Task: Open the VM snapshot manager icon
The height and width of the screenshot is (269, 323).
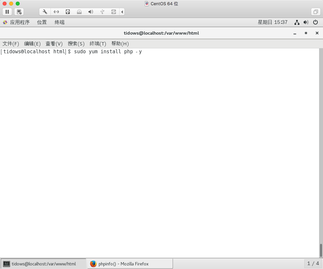Action: [x=19, y=12]
